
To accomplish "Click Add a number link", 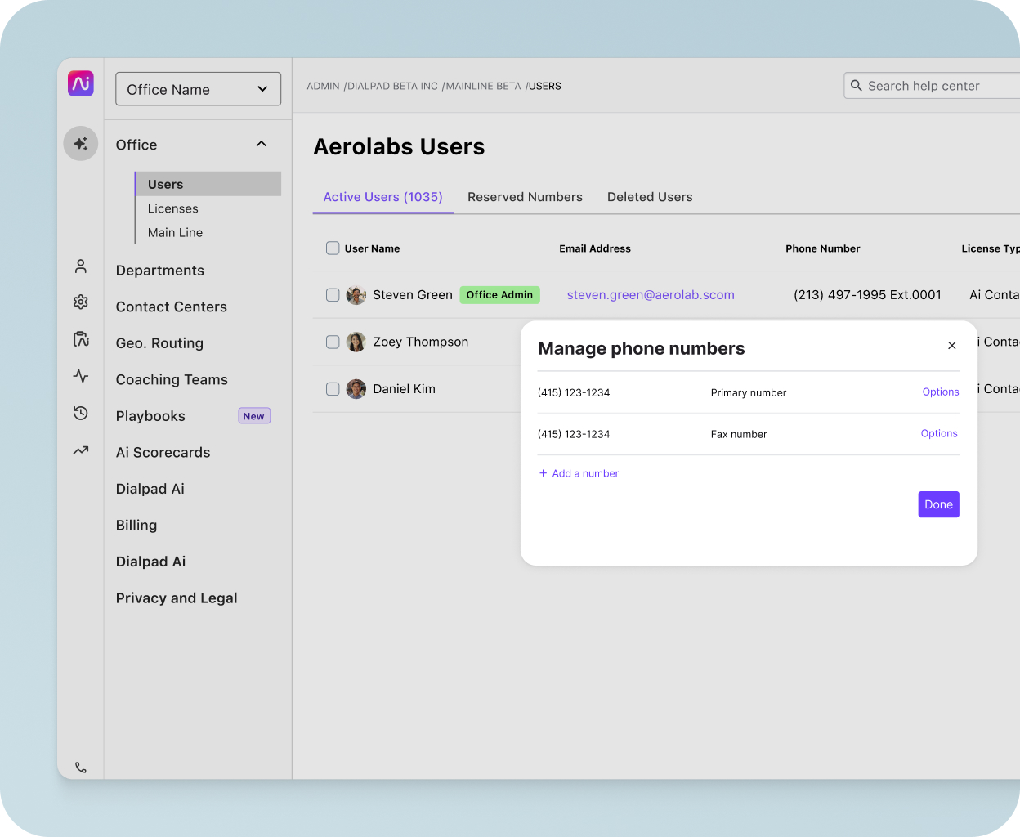I will pyautogui.click(x=579, y=473).
